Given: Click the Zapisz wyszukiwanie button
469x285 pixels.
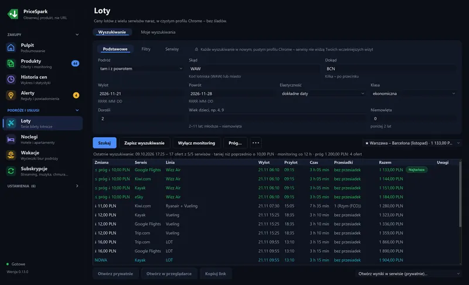Looking at the screenshot, I should pyautogui.click(x=144, y=143).
